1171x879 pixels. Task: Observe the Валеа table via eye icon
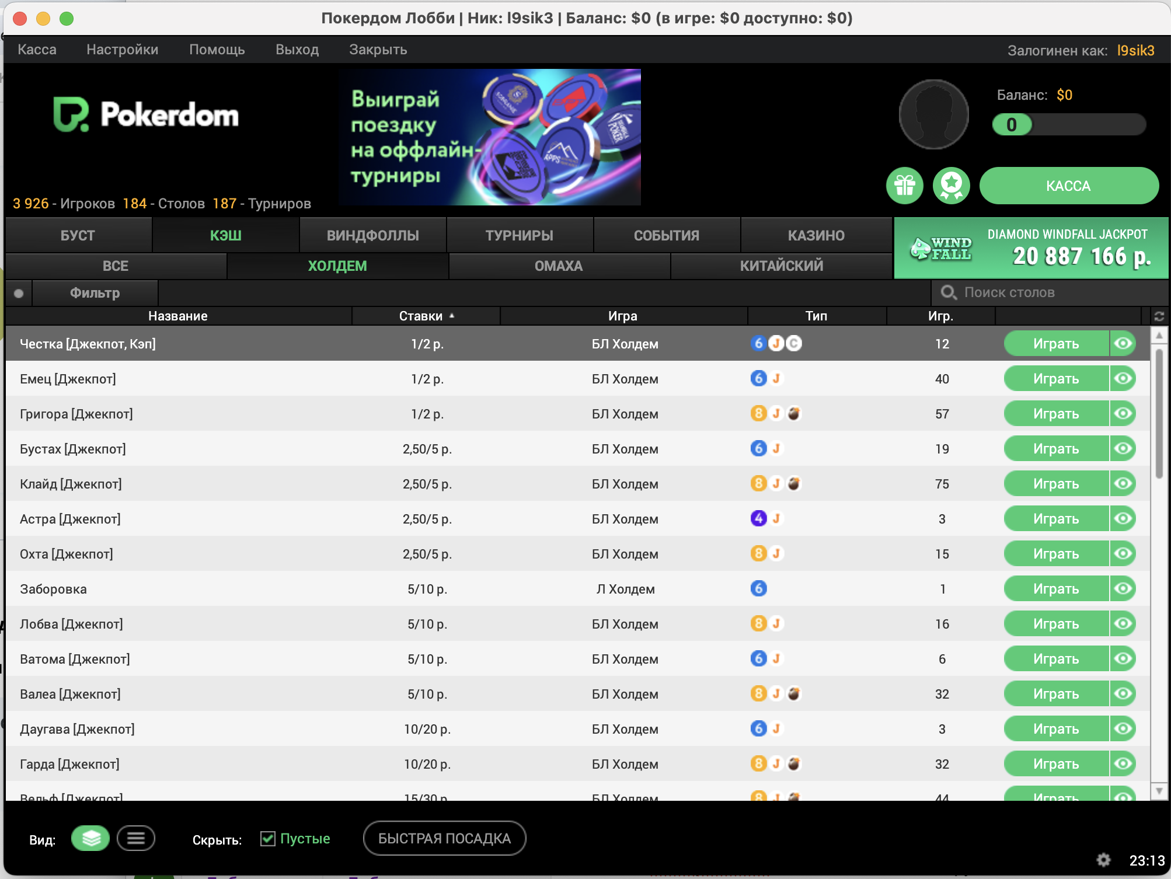pos(1123,693)
